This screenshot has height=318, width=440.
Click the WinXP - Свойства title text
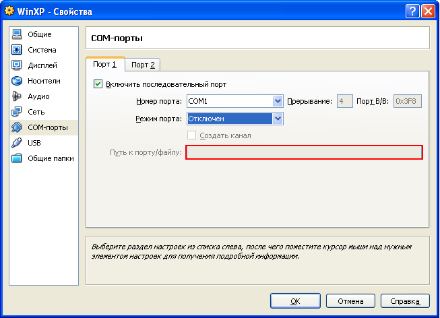(55, 11)
